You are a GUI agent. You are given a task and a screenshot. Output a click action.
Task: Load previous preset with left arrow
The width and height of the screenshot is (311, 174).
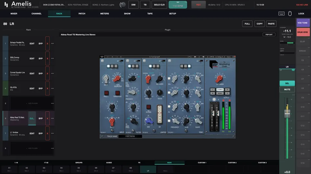pyautogui.click(x=195, y=57)
